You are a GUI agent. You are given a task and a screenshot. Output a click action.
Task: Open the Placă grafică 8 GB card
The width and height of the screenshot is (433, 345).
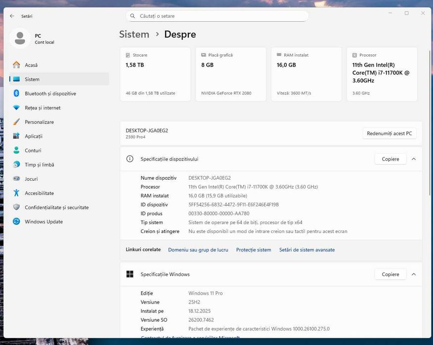[231, 74]
